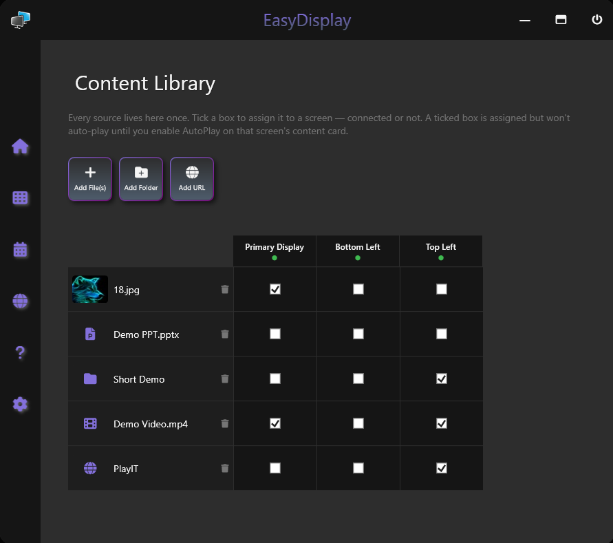The width and height of the screenshot is (613, 543).
Task: Untick Short Demo for Top Left
Action: coord(442,379)
